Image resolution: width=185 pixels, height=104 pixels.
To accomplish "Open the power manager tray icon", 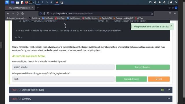I will tap(164, 2).
